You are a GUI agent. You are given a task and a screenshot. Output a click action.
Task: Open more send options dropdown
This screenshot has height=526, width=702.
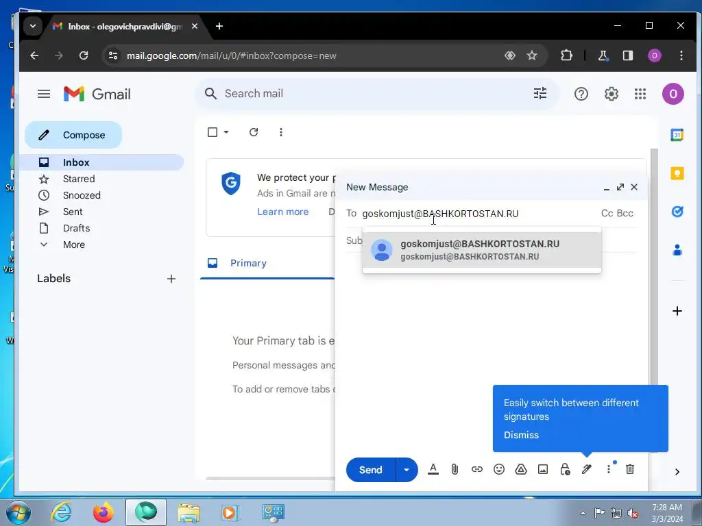coord(407,470)
